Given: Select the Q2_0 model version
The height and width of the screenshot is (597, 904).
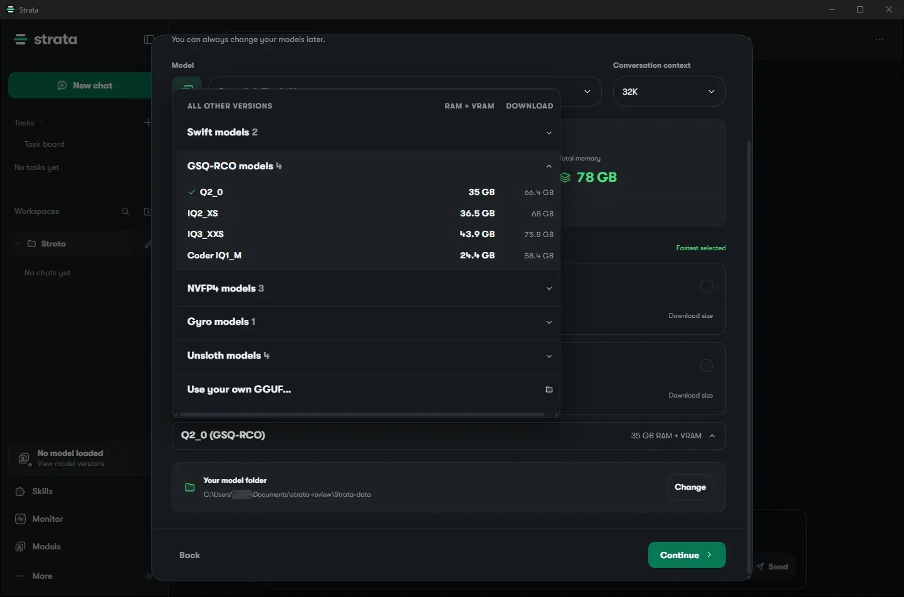Looking at the screenshot, I should click(x=368, y=193).
